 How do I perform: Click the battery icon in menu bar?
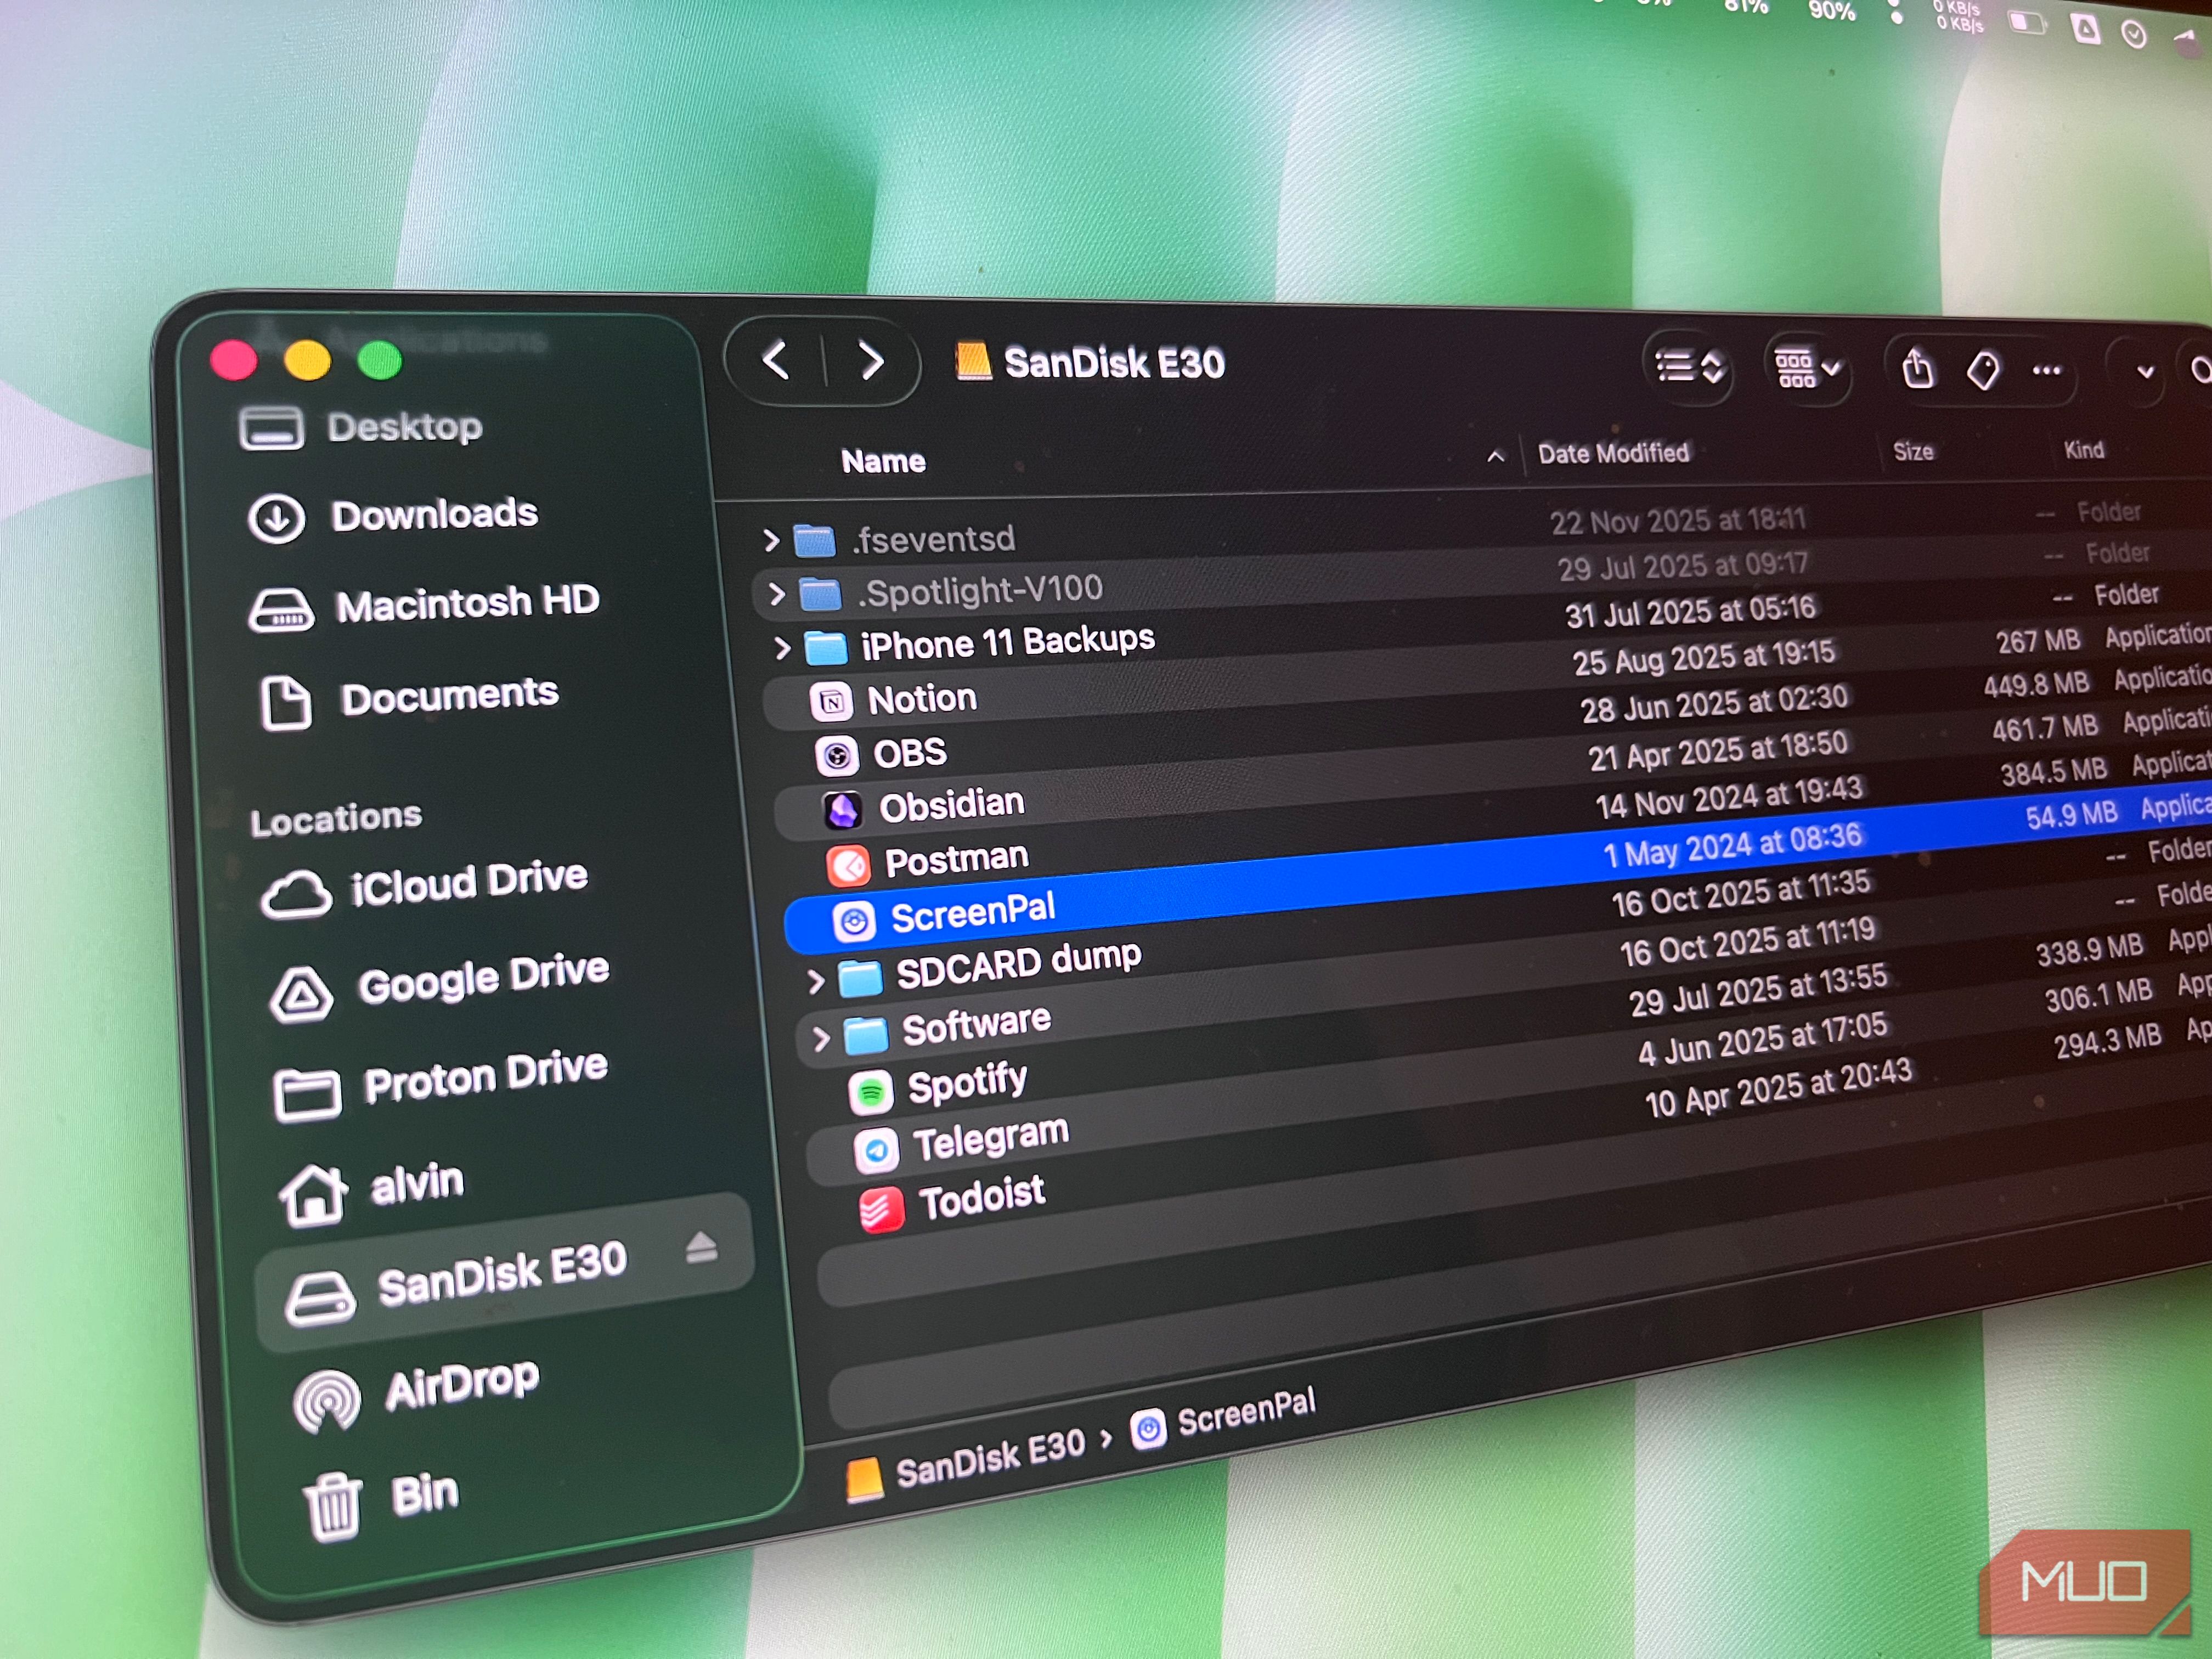click(2027, 22)
